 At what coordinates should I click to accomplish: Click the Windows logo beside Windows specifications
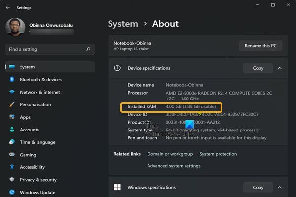point(117,187)
